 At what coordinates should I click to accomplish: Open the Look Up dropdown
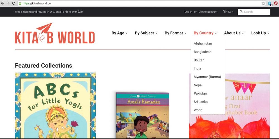pos(260,33)
